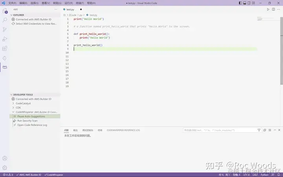The width and height of the screenshot is (283, 177).
Task: Open the Customize Layout icon
Action: point(254,3)
